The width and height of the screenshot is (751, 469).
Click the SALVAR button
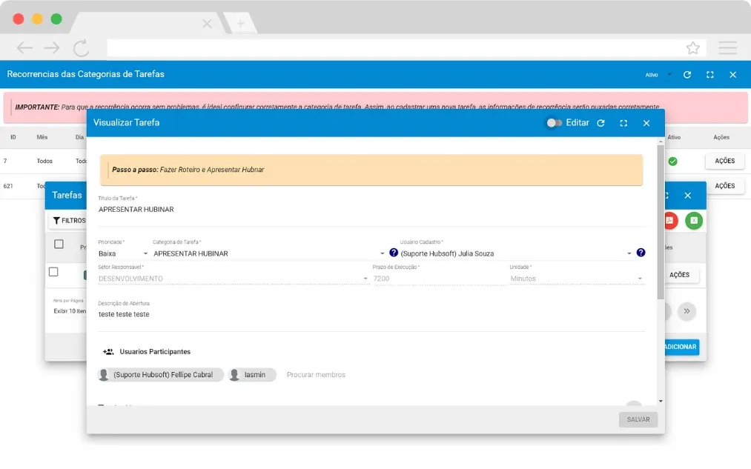(638, 419)
